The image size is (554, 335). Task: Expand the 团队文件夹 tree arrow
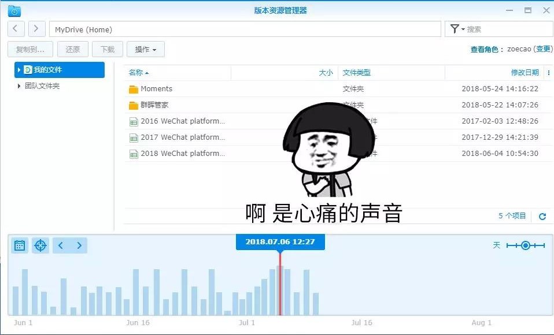(19, 86)
